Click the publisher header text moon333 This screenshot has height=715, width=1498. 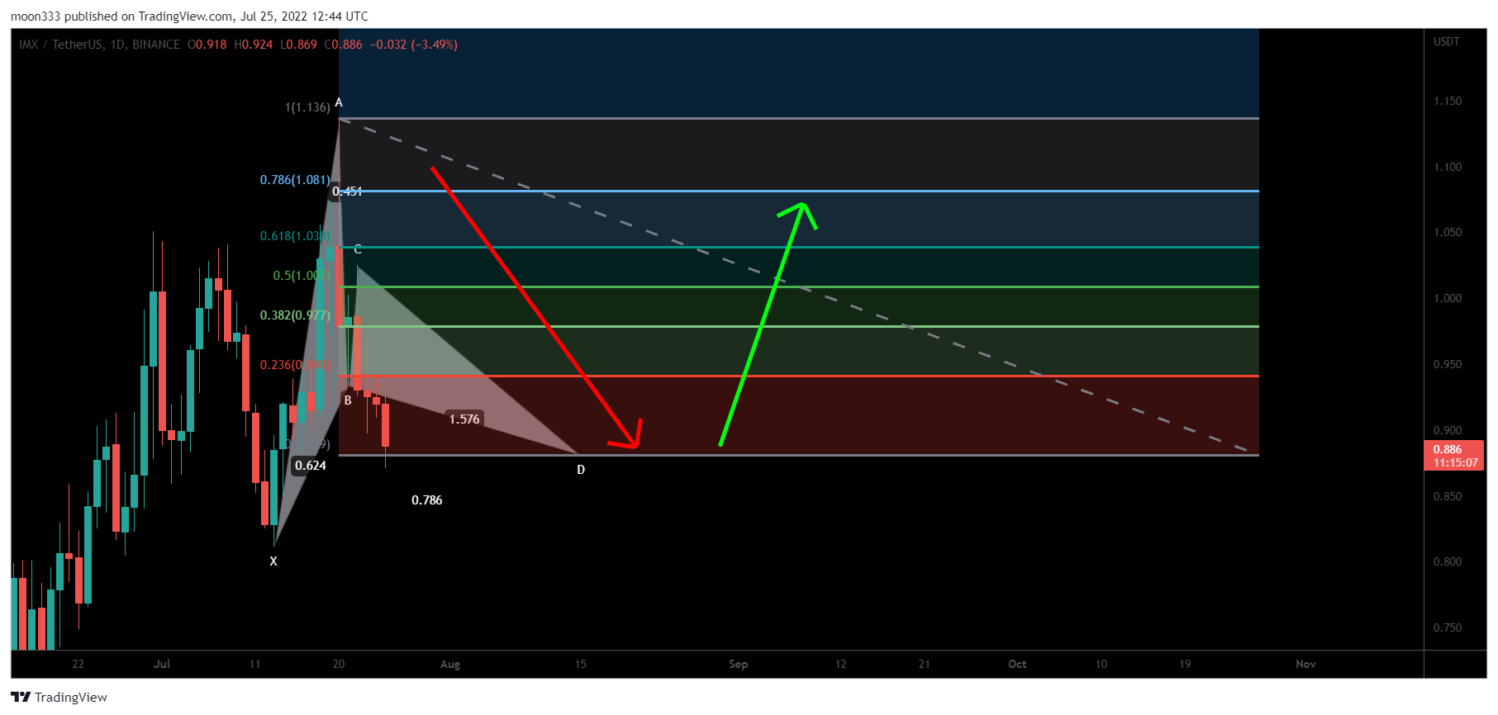point(36,17)
